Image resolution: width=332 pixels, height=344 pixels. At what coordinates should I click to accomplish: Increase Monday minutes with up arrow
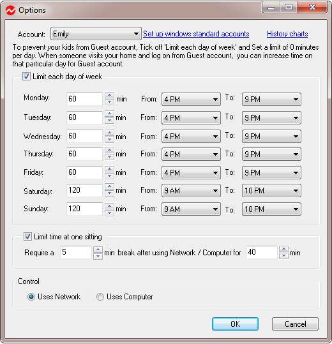109,96
